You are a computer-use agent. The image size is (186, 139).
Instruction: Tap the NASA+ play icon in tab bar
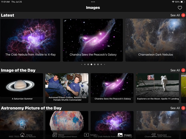tap(86, 135)
